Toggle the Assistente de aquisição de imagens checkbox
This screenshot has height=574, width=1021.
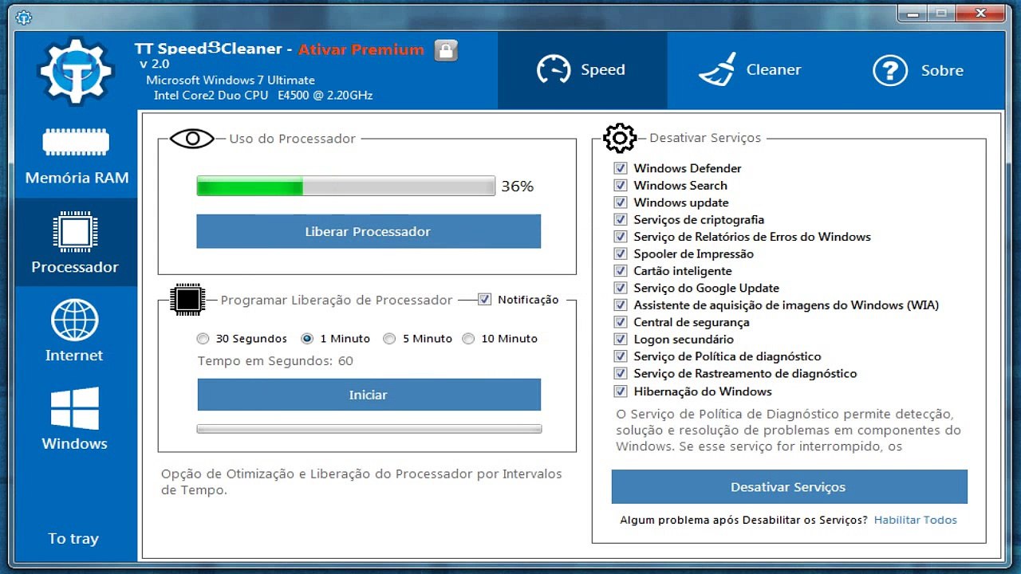click(620, 305)
